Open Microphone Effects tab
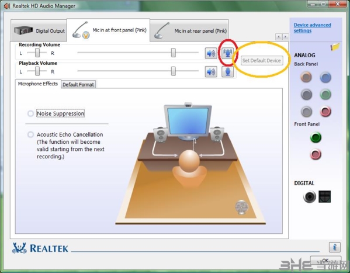This screenshot has width=350, height=273. click(x=38, y=84)
